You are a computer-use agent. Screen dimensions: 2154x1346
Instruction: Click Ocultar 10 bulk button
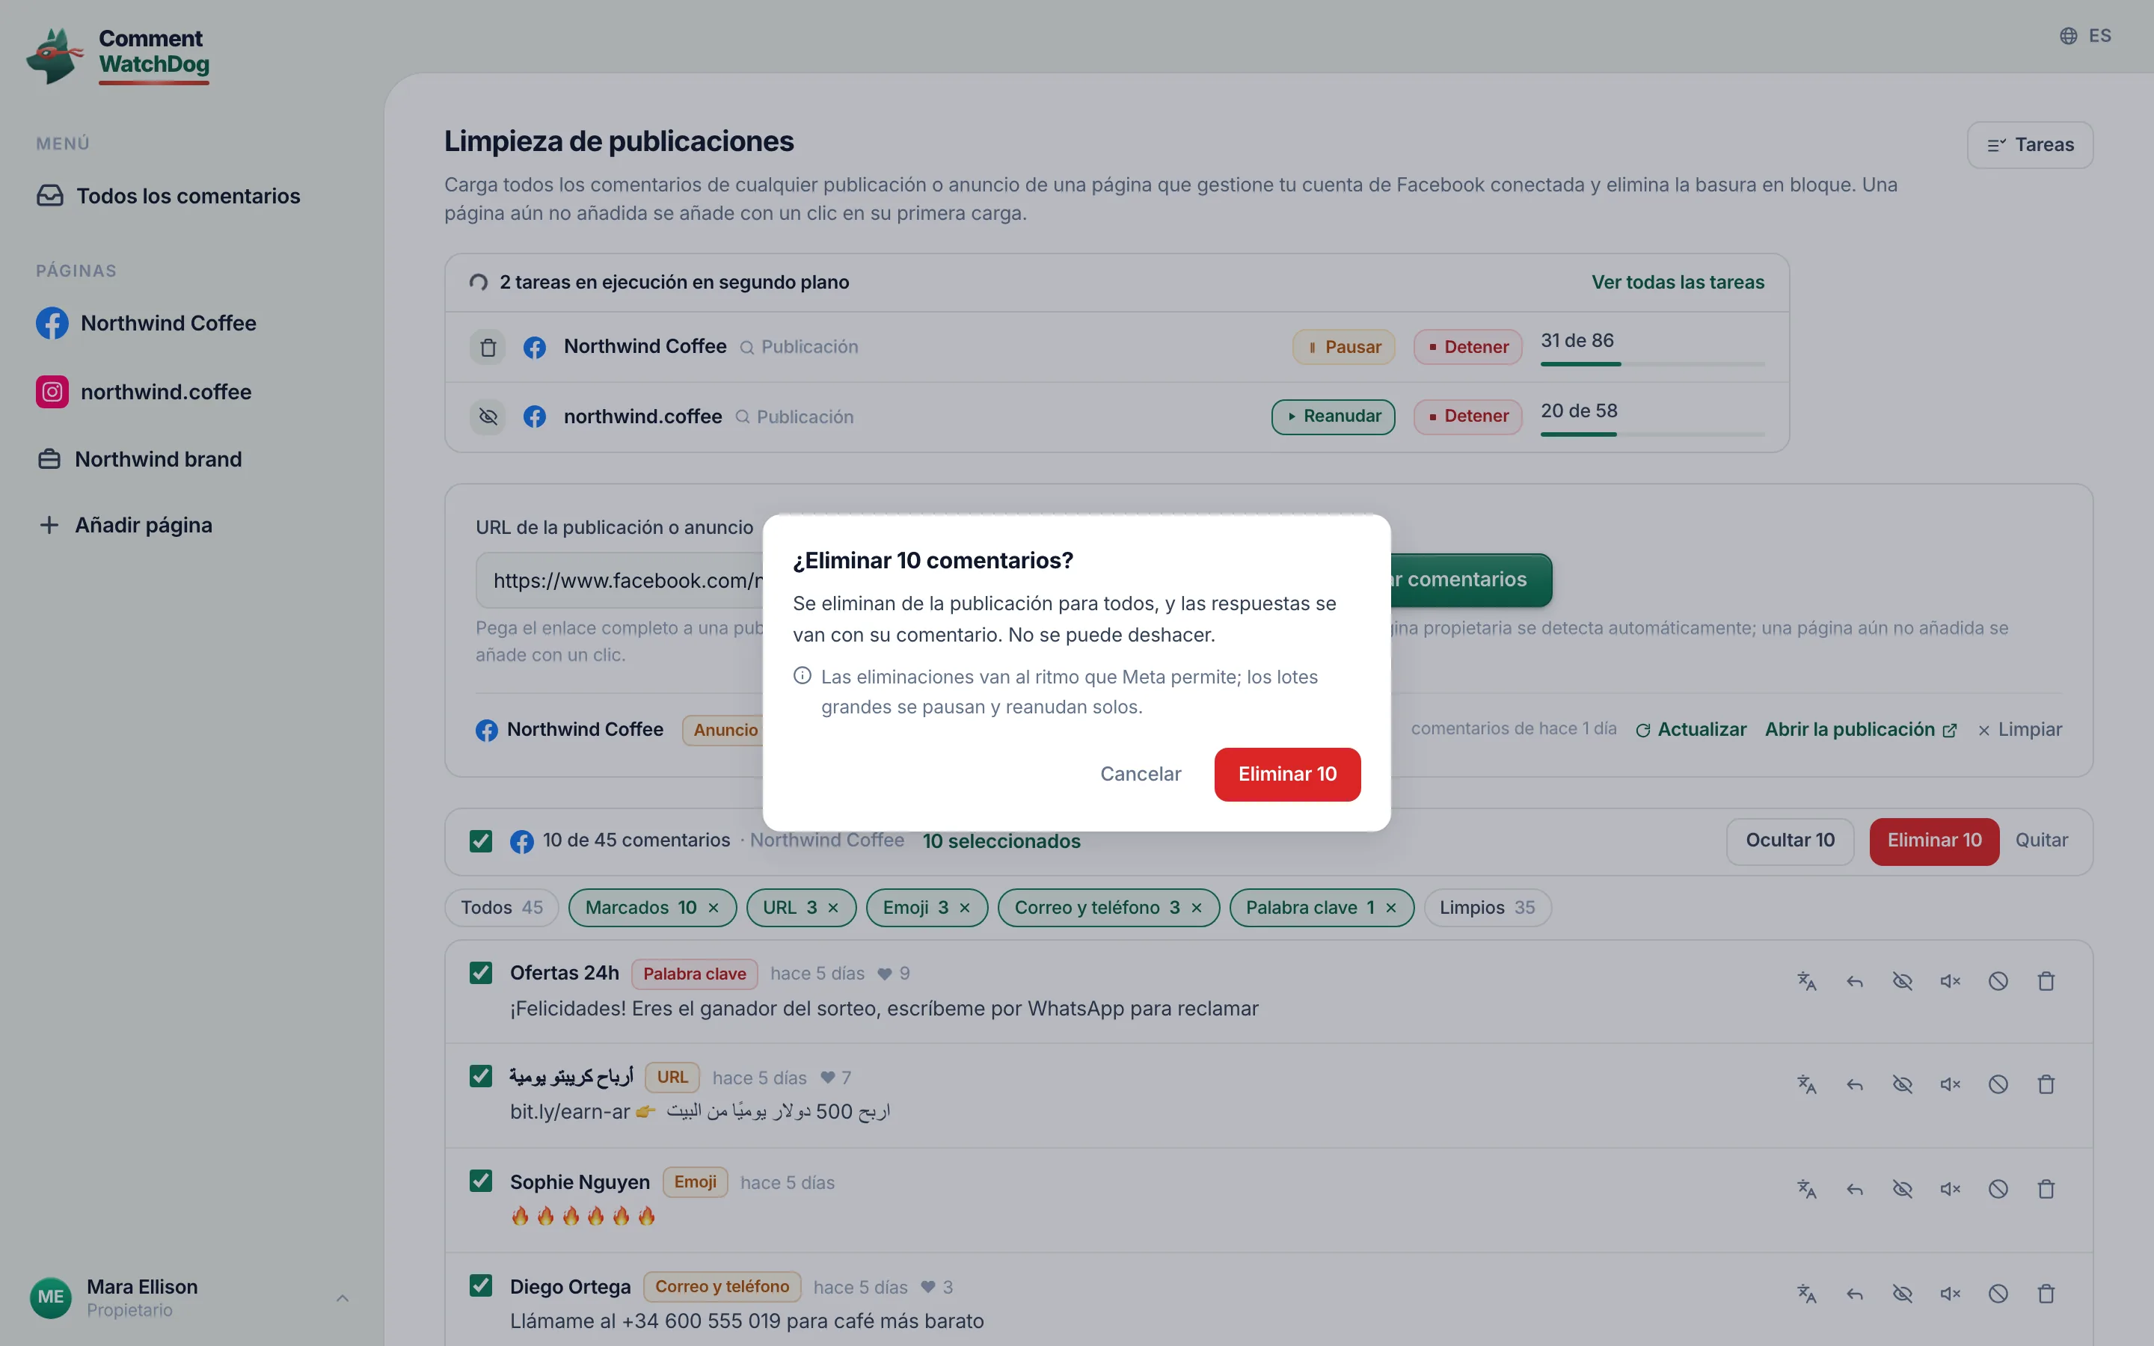coord(1790,841)
